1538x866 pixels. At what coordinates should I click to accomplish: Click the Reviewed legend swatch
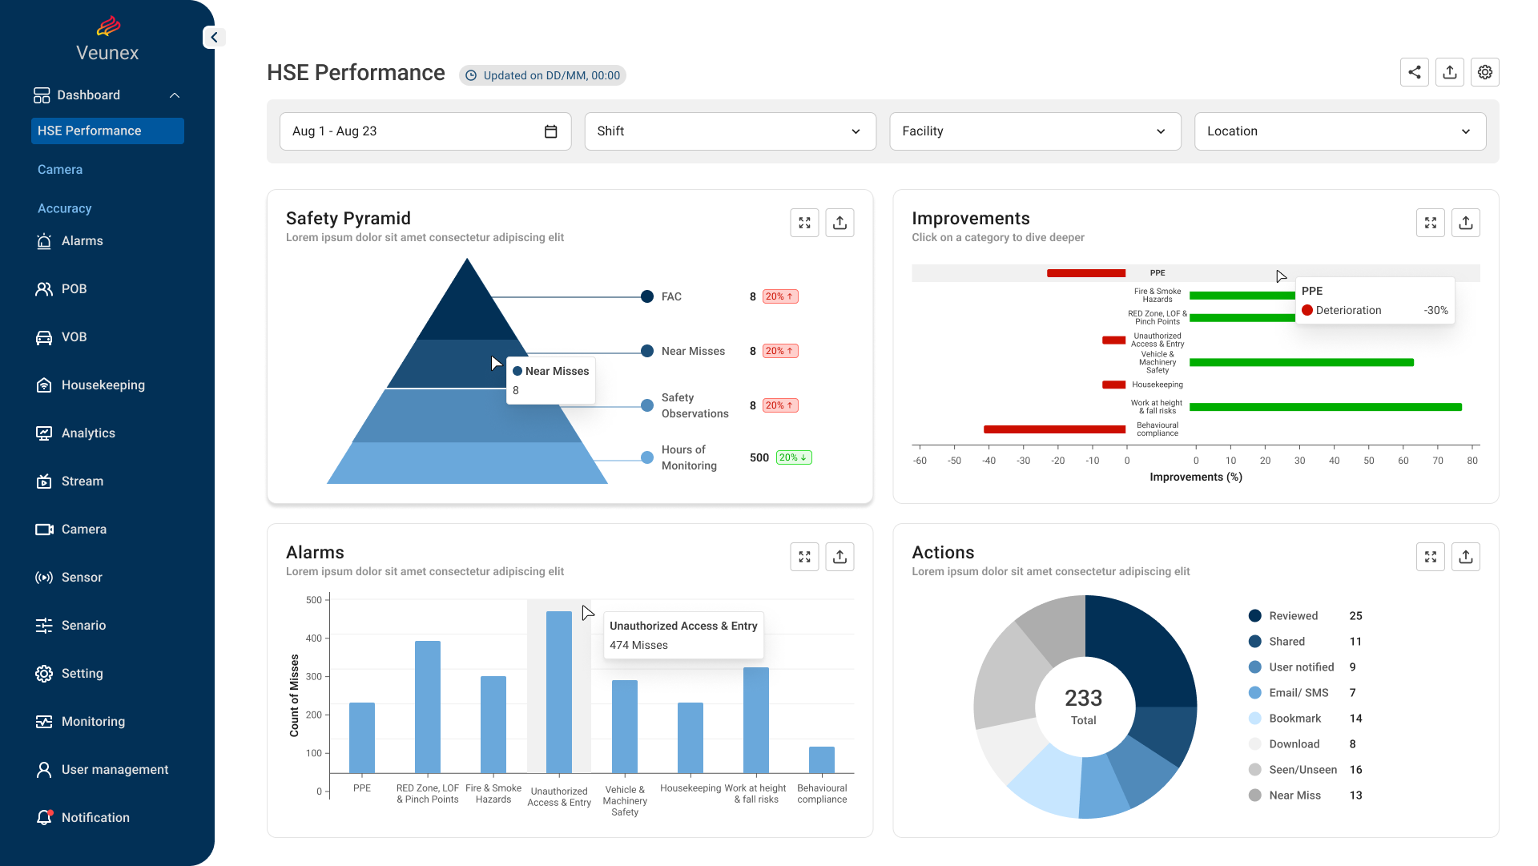(x=1255, y=616)
